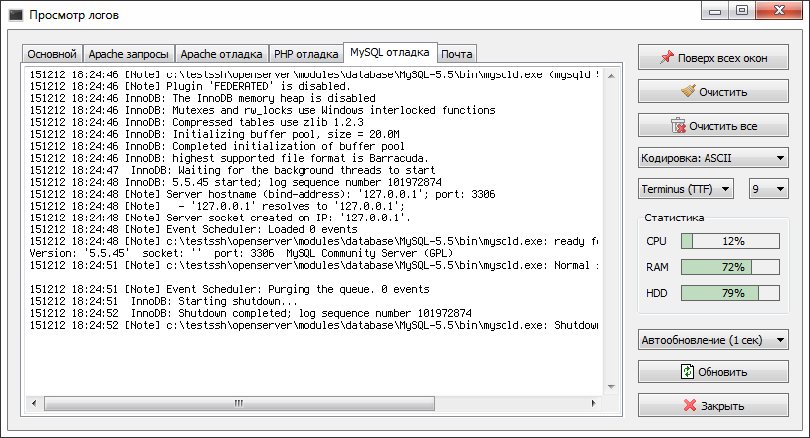810x438 pixels.
Task: Expand the Terminus (TTF) font dropdown
Action: click(x=686, y=189)
